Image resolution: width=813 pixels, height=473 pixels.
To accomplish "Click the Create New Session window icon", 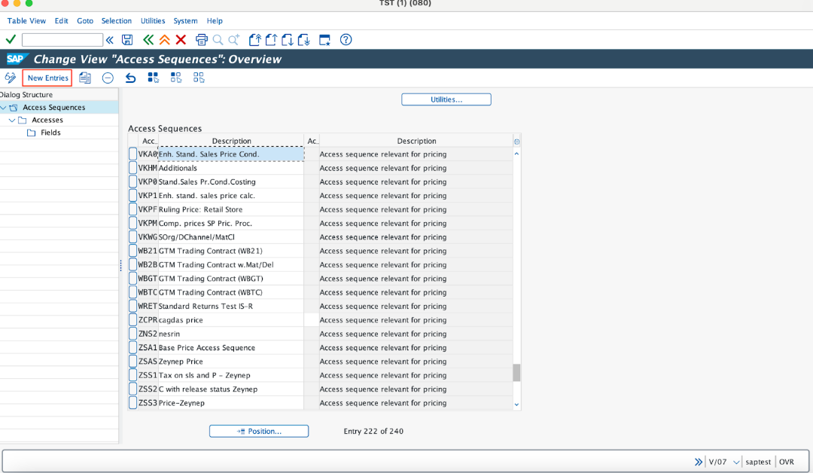I will pyautogui.click(x=324, y=39).
